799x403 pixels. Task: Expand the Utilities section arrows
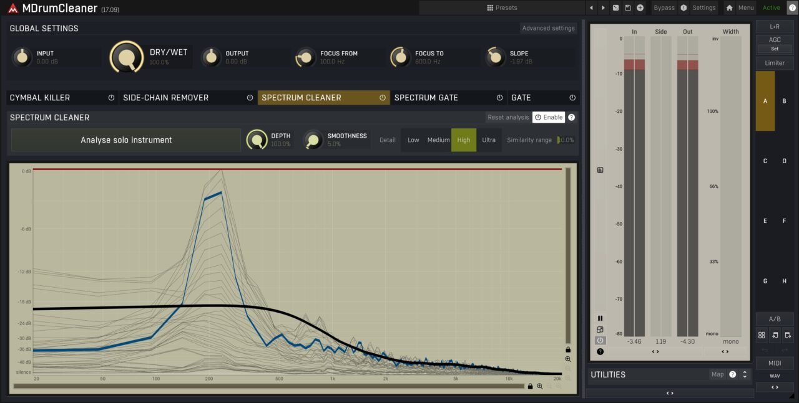[745, 374]
